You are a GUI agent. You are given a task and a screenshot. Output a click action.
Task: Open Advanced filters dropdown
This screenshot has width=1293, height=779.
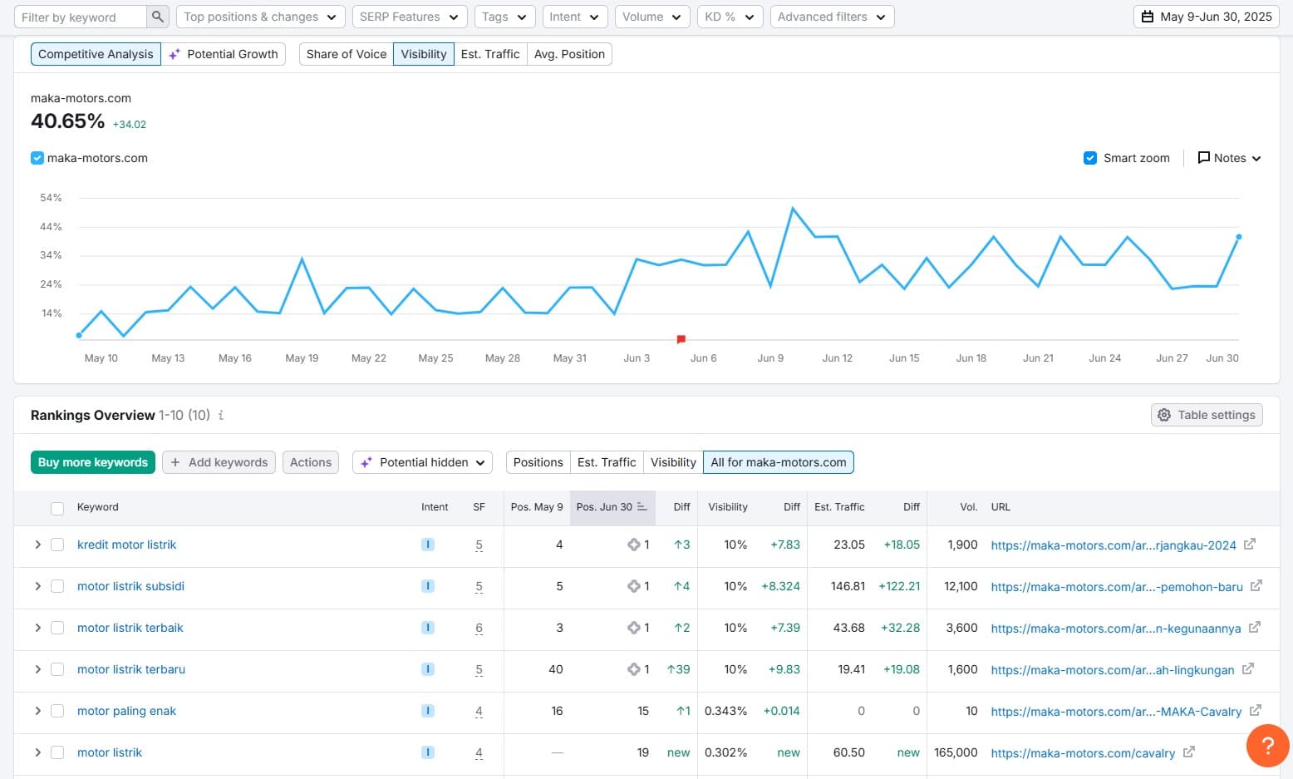[x=832, y=17]
